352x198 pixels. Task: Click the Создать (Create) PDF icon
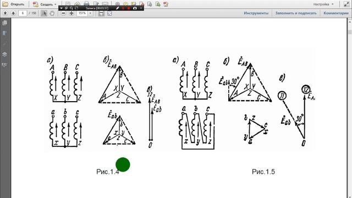pyautogui.click(x=35, y=4)
